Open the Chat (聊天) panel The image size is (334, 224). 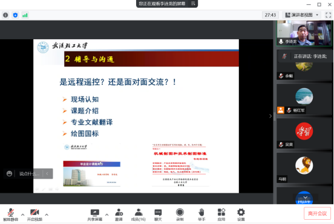click(158, 215)
